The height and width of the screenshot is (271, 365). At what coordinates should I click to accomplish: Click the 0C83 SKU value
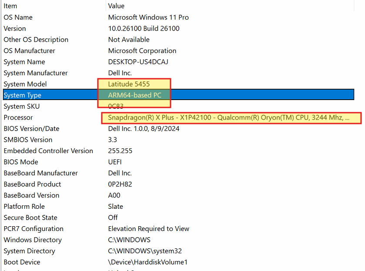(116, 107)
